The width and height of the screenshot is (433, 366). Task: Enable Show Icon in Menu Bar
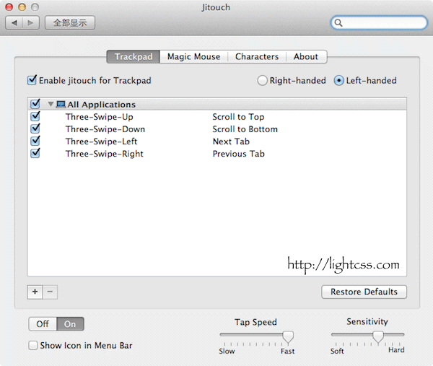pyautogui.click(x=33, y=346)
